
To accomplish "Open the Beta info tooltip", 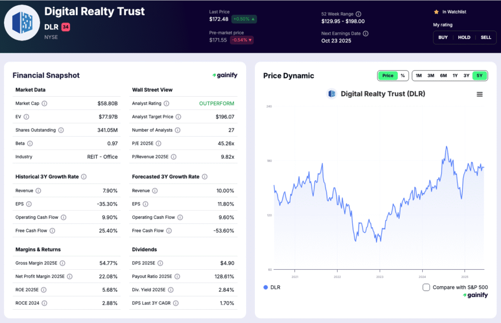I will tap(31, 143).
